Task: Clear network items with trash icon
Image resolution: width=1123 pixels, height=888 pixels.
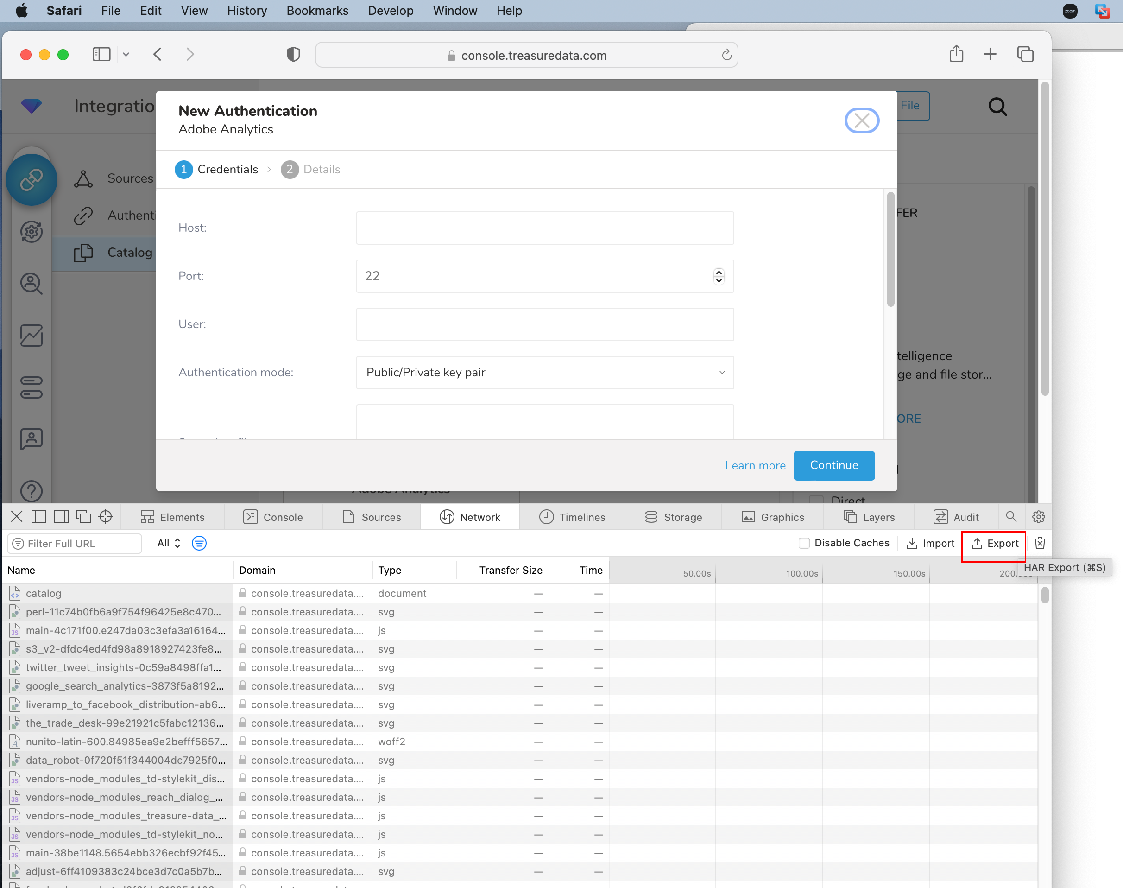Action: [x=1039, y=543]
